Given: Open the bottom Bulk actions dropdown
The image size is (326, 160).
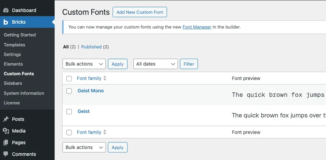Looking at the screenshot, I should pyautogui.click(x=84, y=147).
